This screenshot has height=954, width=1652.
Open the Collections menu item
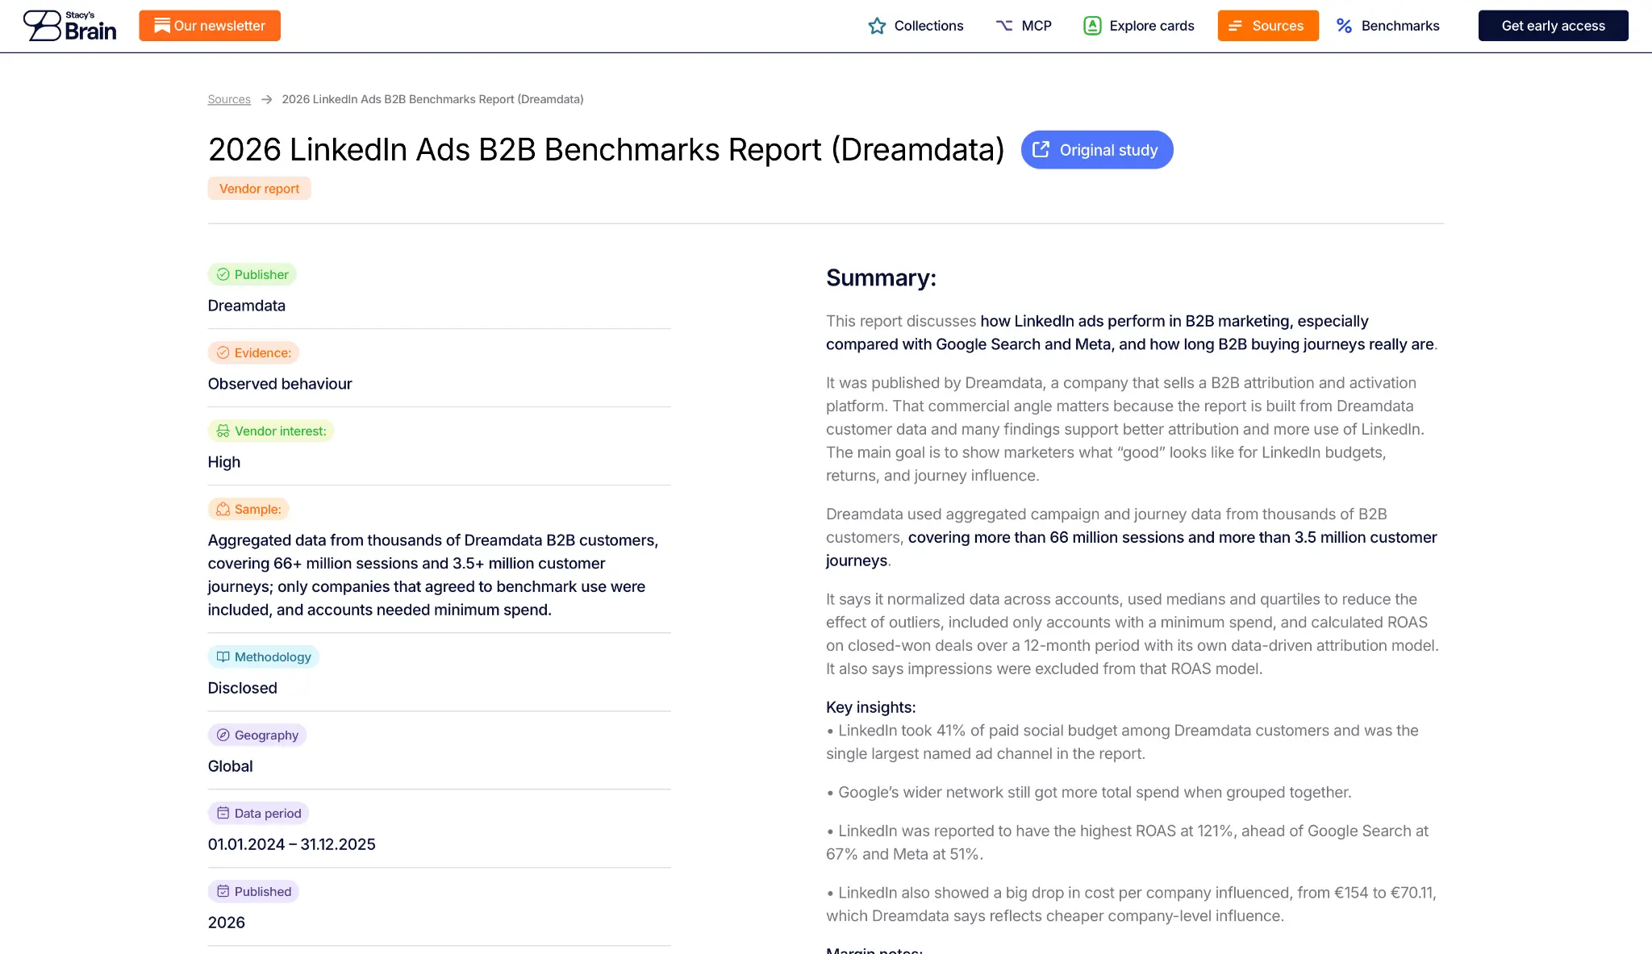(916, 26)
